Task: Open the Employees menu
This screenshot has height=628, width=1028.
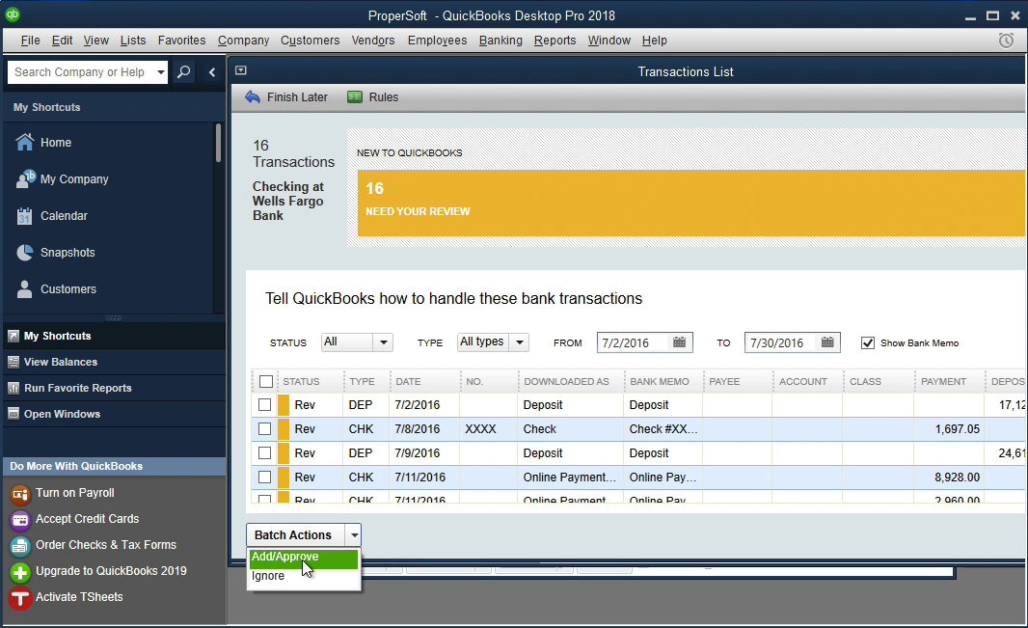Action: pos(437,41)
